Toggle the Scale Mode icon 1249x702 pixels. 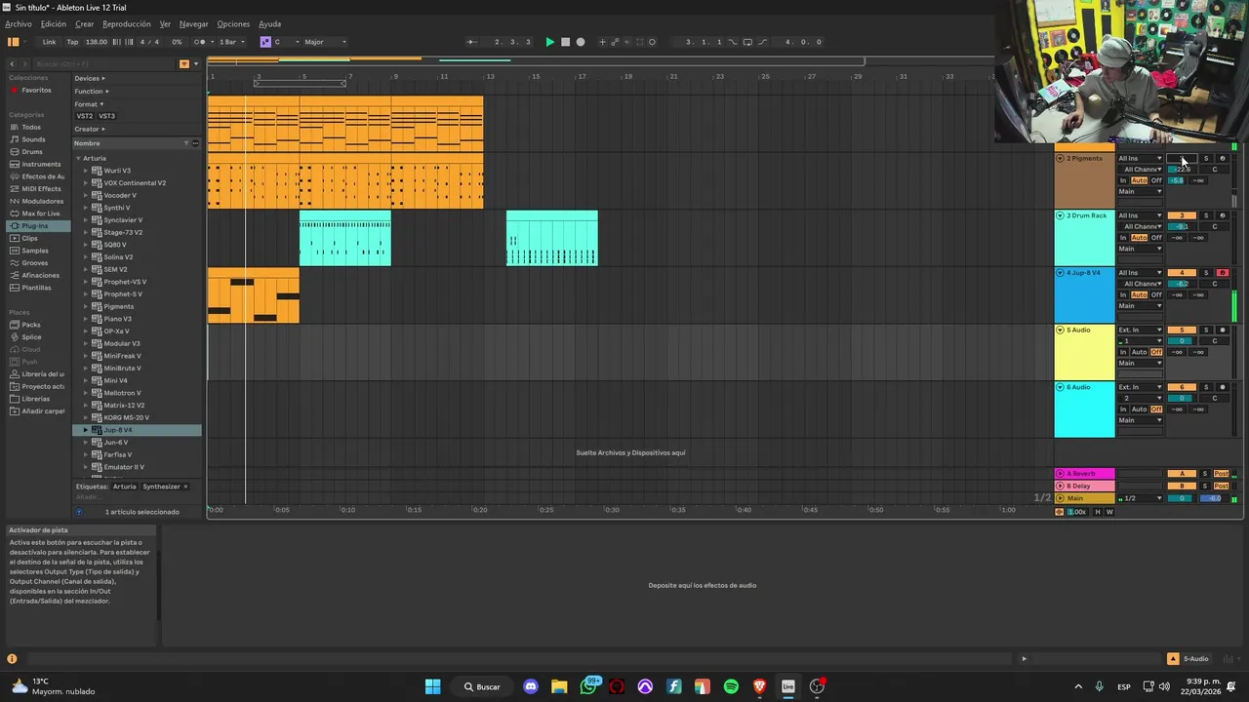[264, 42]
